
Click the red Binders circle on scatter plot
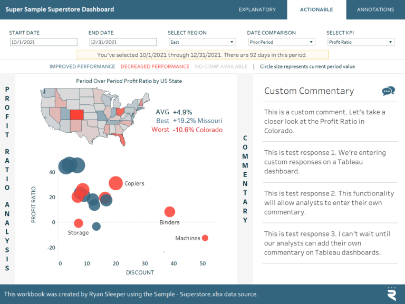point(169,212)
